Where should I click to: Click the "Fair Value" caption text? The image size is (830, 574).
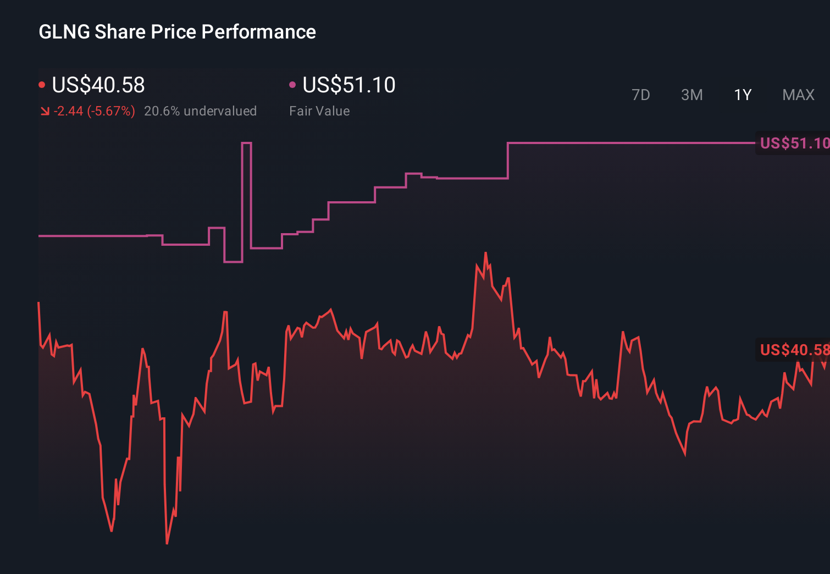click(319, 111)
